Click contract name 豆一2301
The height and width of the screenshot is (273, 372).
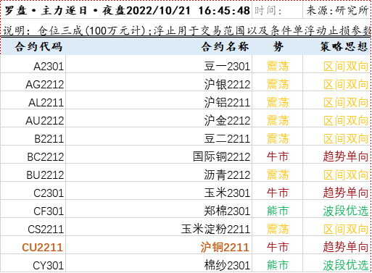pos(227,66)
